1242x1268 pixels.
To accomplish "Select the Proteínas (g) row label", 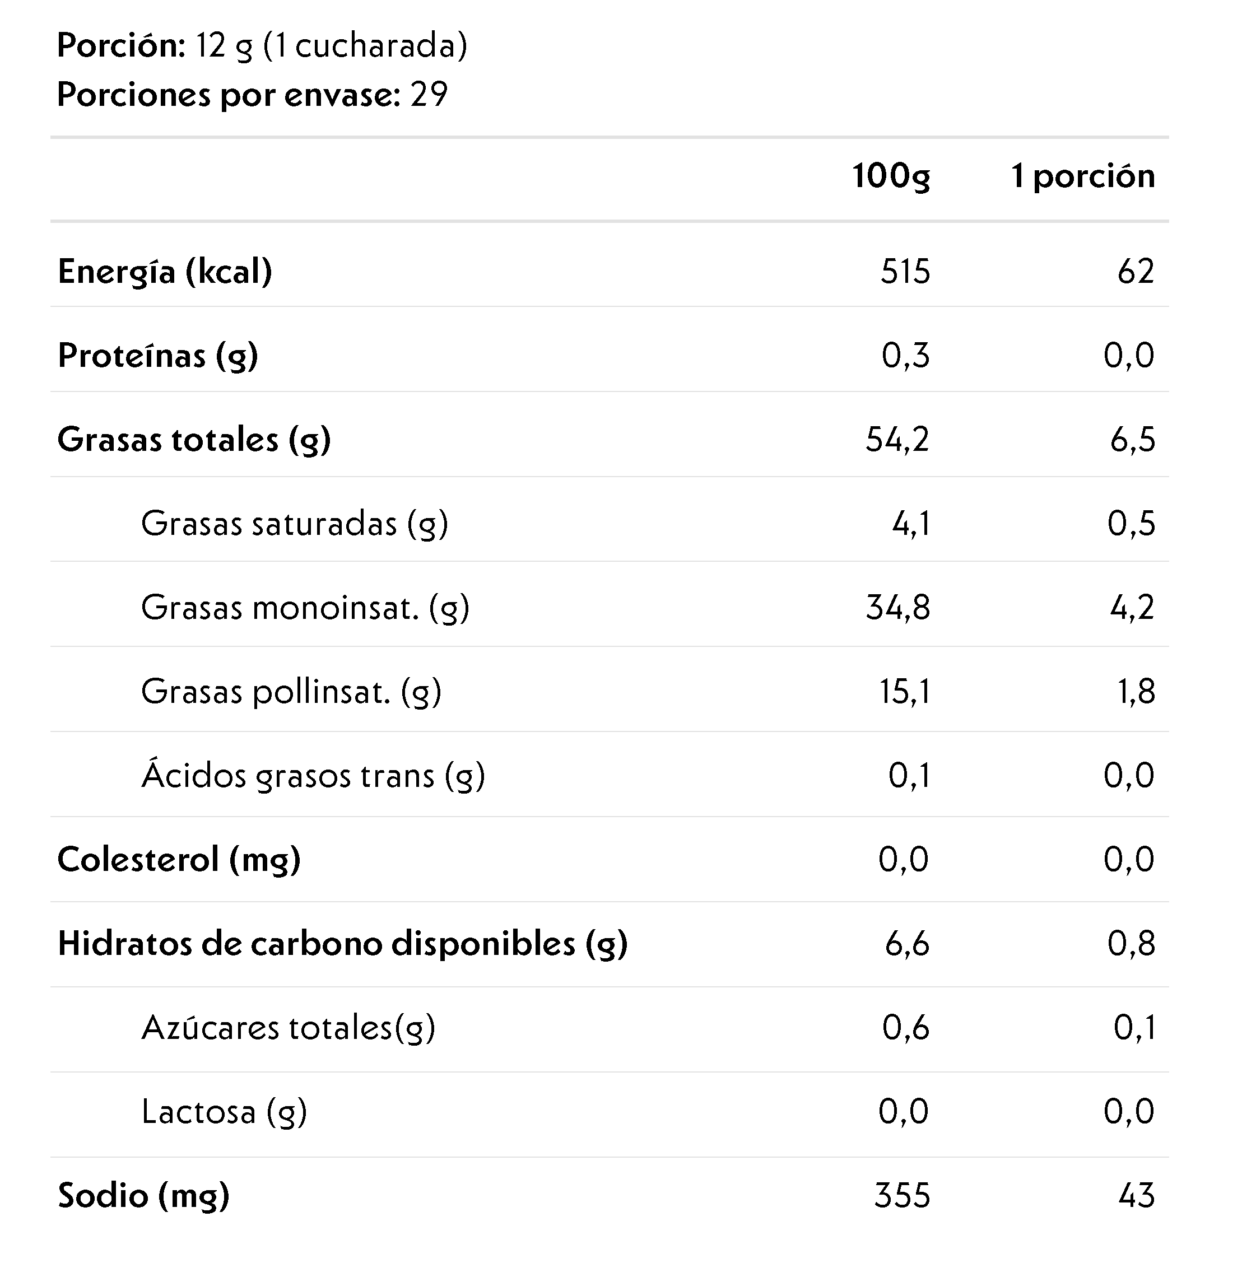I will [158, 356].
